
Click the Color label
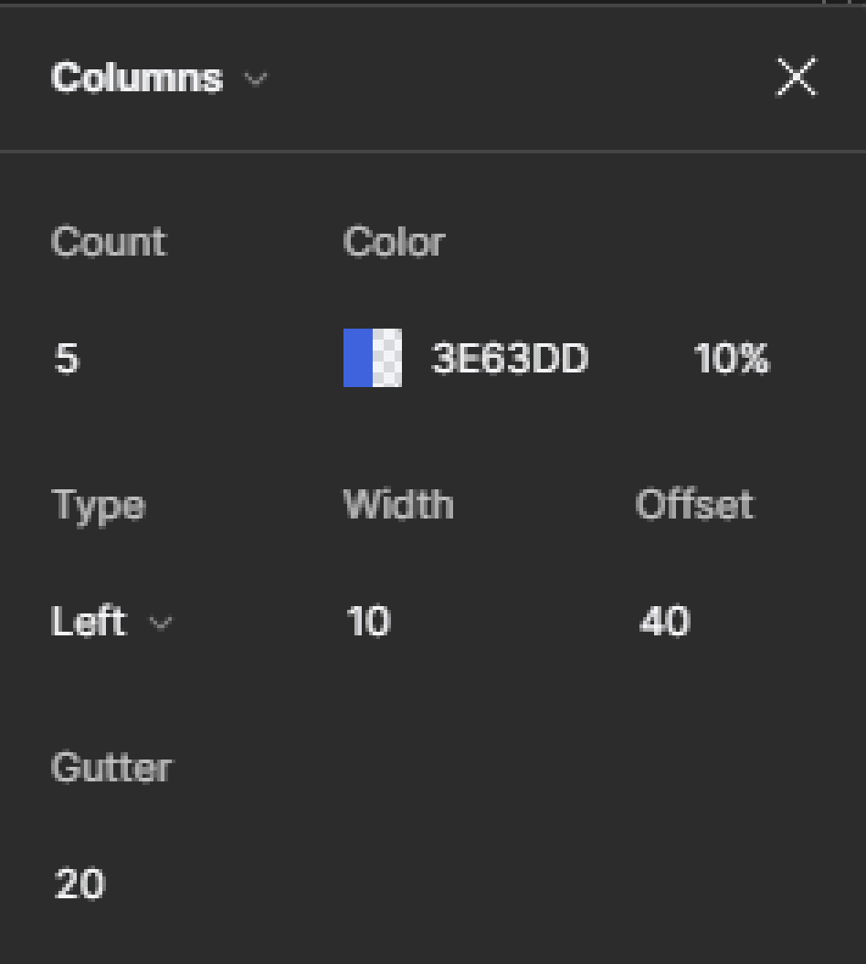pos(394,241)
